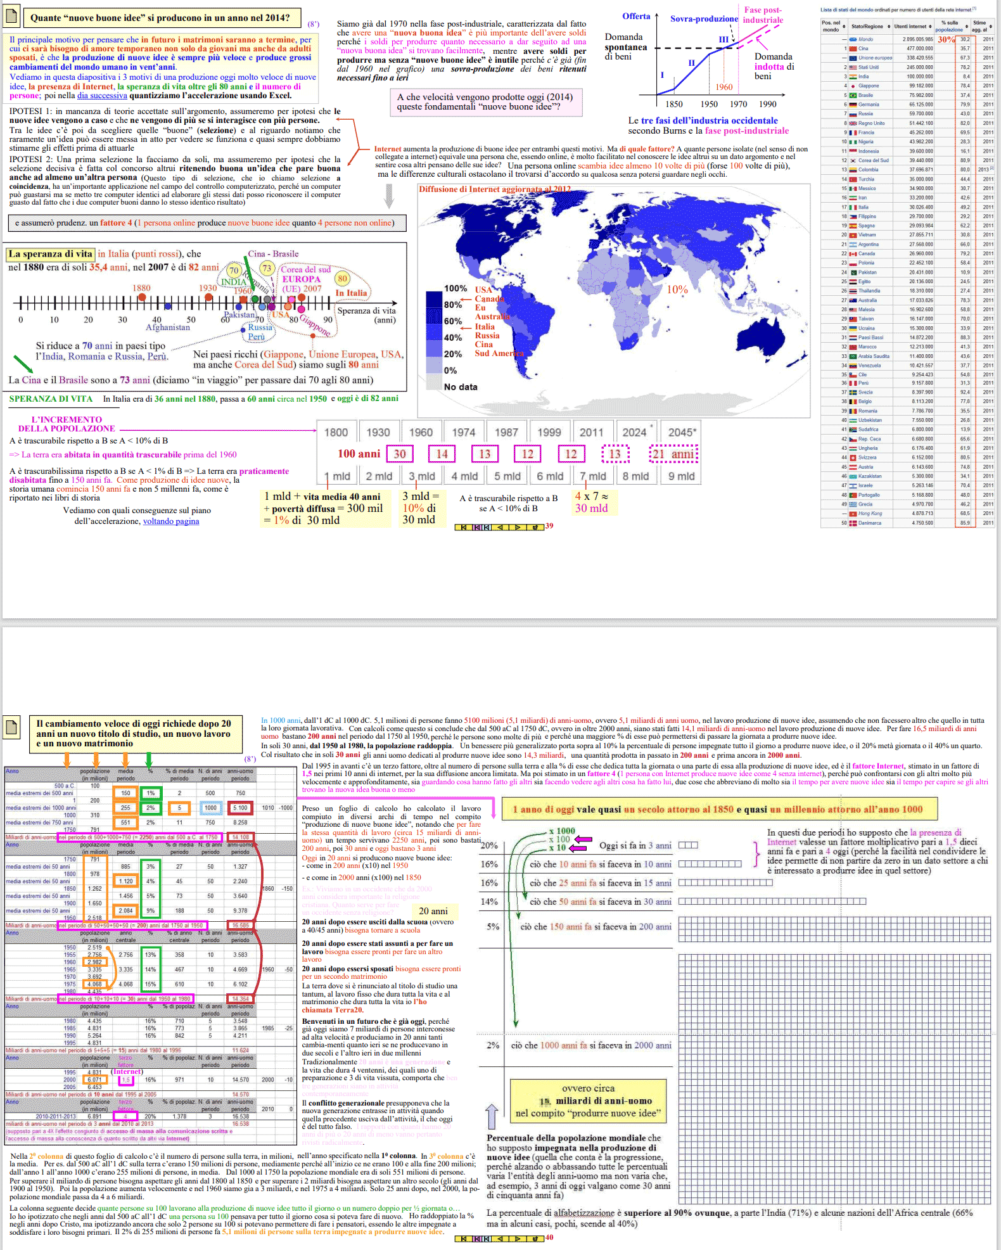Click the '100%' dark blue legend swatch

(x=433, y=299)
